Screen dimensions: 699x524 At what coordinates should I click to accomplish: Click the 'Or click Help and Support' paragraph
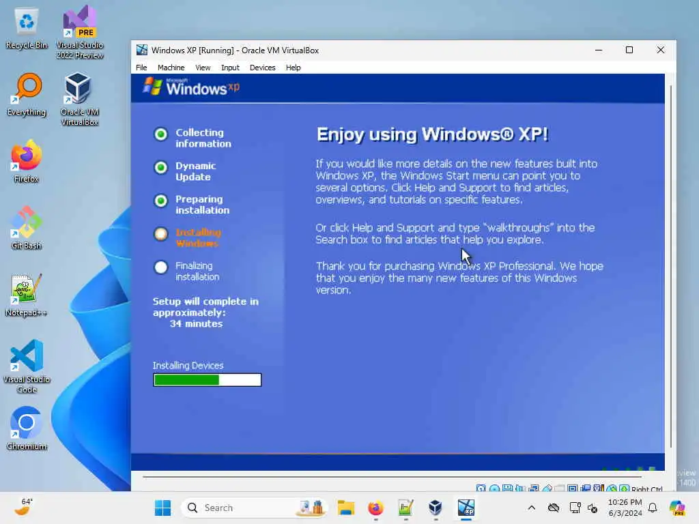coord(455,233)
